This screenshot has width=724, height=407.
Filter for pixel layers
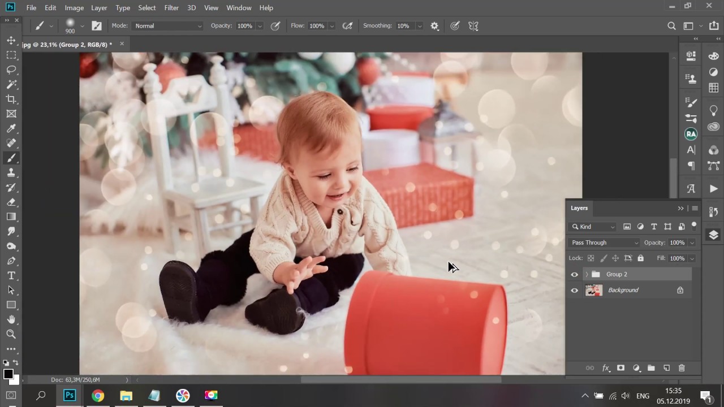(627, 227)
